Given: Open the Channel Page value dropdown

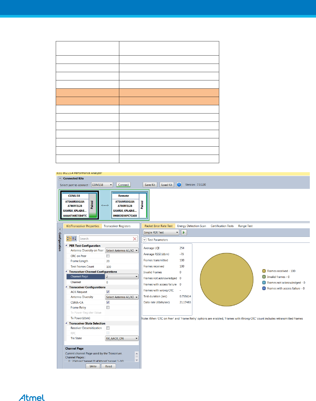Looking at the screenshot, I should point(122,277).
